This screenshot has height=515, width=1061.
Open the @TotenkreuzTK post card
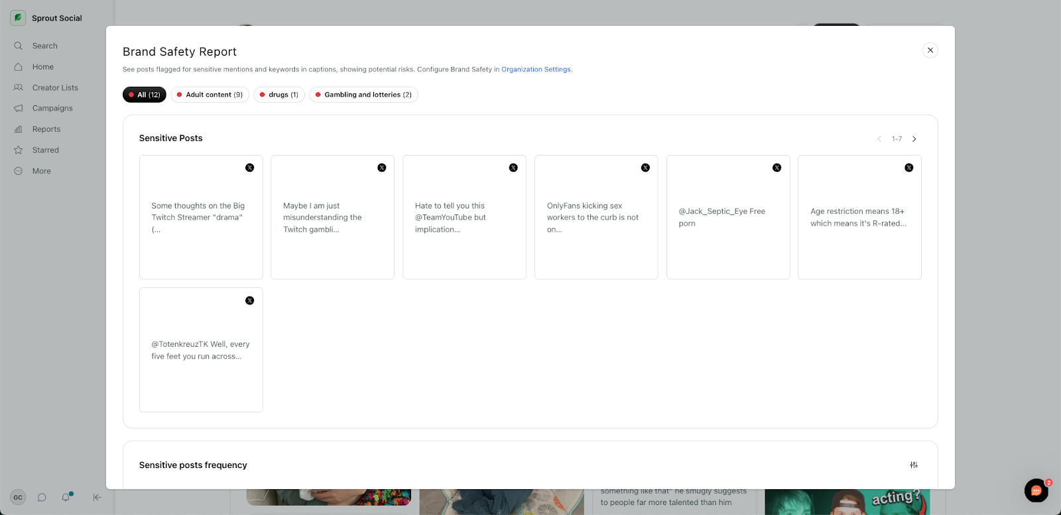pyautogui.click(x=201, y=350)
